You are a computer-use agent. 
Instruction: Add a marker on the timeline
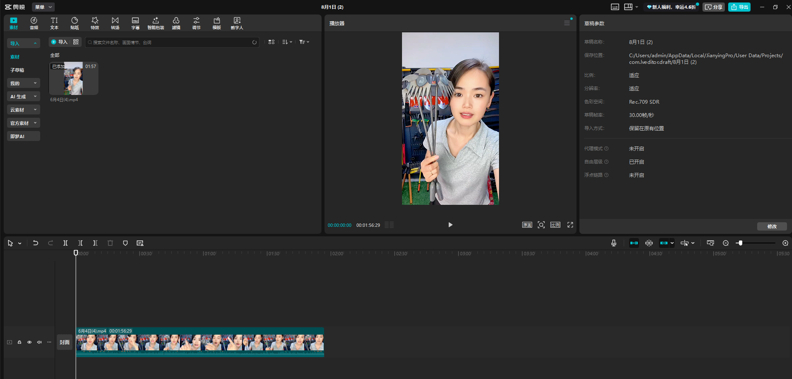click(125, 243)
